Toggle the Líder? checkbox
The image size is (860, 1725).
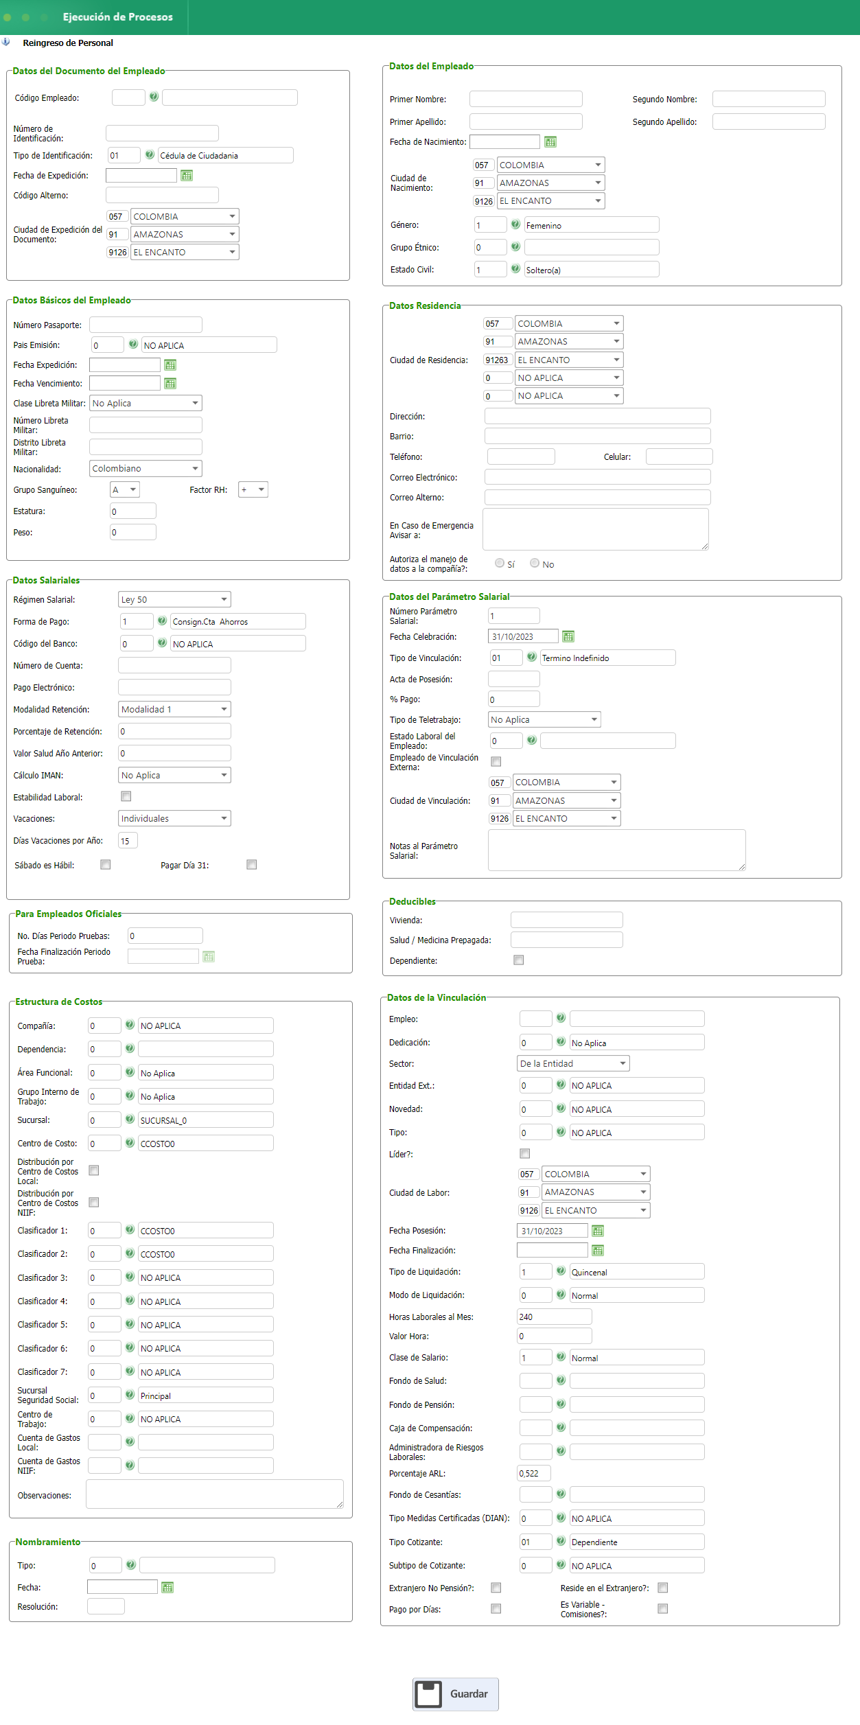(525, 1153)
